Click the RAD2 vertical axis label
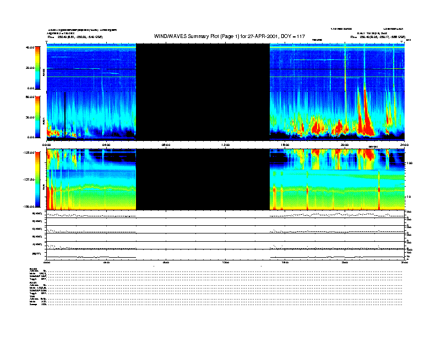 [x=43, y=72]
